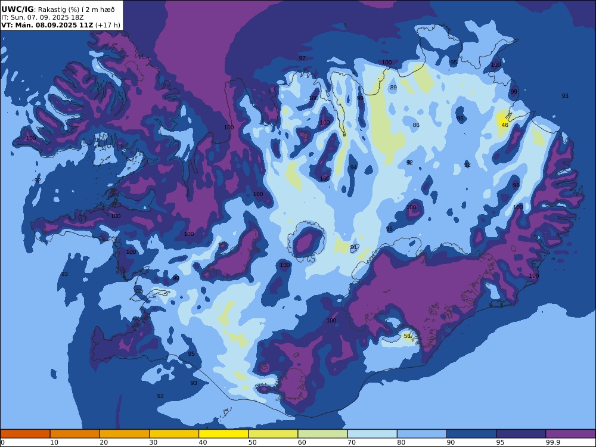The image size is (596, 447).
Task: Select the bright yellow 40–50 legend swatch
Action: (223, 434)
